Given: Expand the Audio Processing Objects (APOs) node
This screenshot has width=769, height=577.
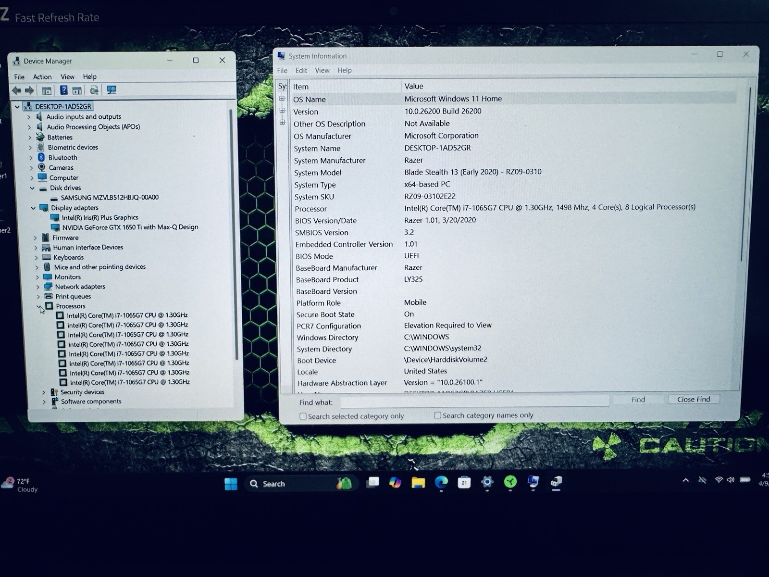Looking at the screenshot, I should tap(29, 127).
